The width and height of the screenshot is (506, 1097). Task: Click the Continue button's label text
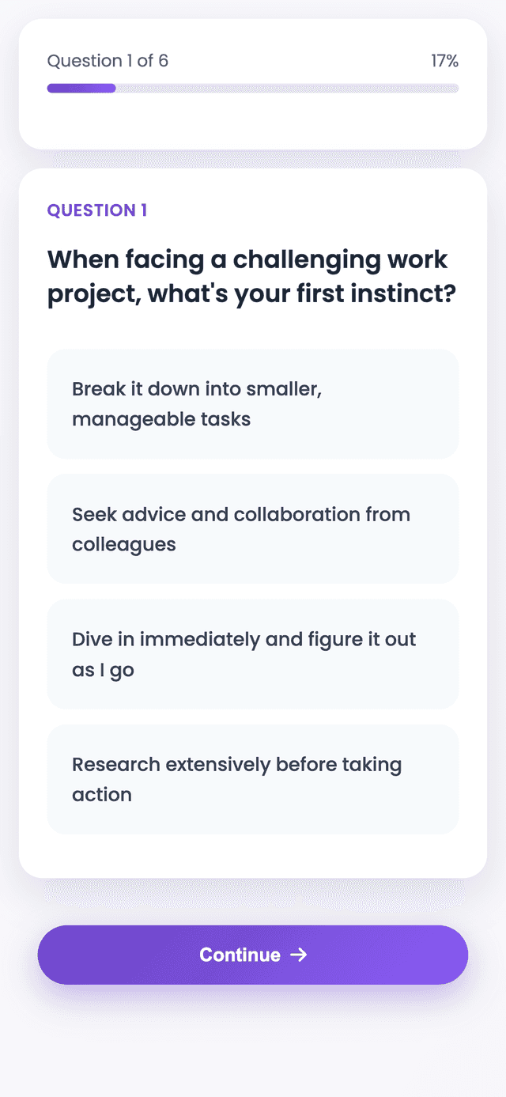(240, 955)
